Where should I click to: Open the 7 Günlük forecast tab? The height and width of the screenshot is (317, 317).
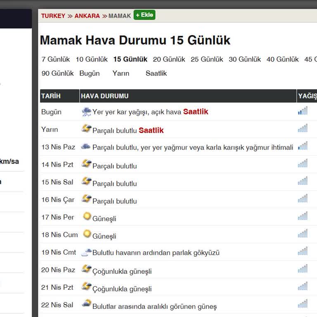point(56,59)
